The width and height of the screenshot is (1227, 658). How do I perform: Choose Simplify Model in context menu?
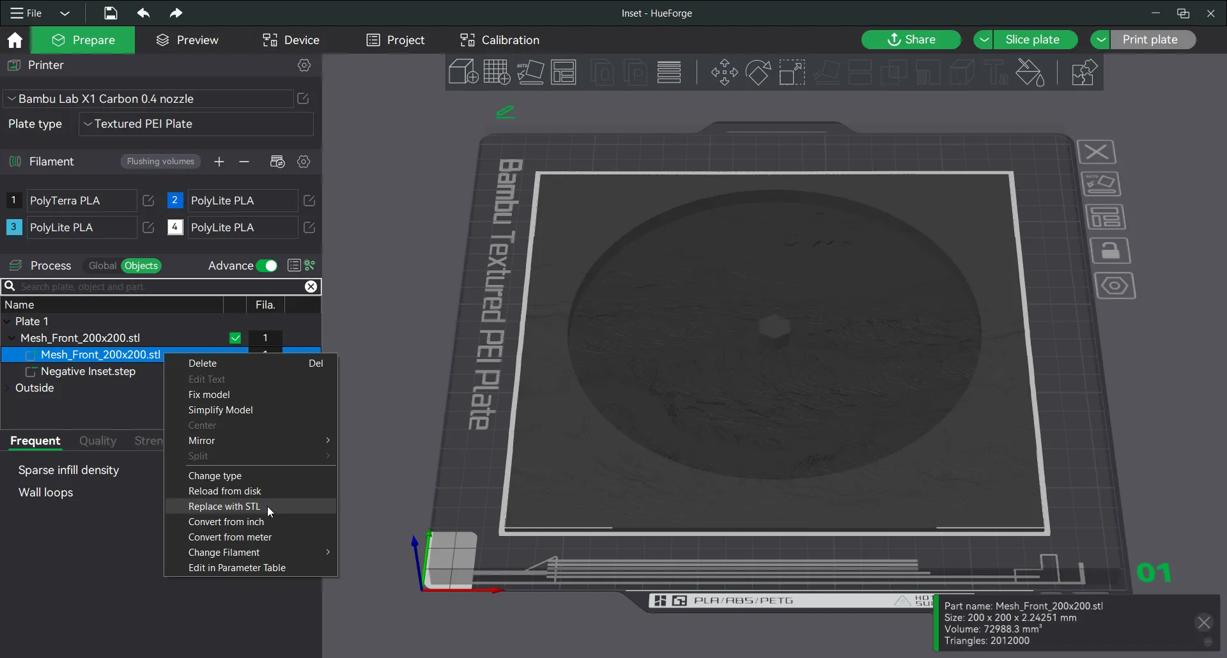tap(251, 410)
